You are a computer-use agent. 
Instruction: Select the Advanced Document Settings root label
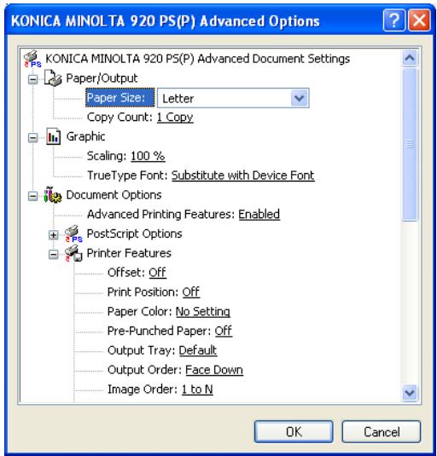[198, 59]
